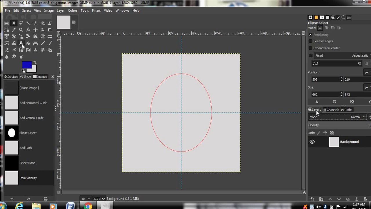Choose the Pencil tool in toolbox
The height and width of the screenshot is (209, 371).
click(43, 43)
